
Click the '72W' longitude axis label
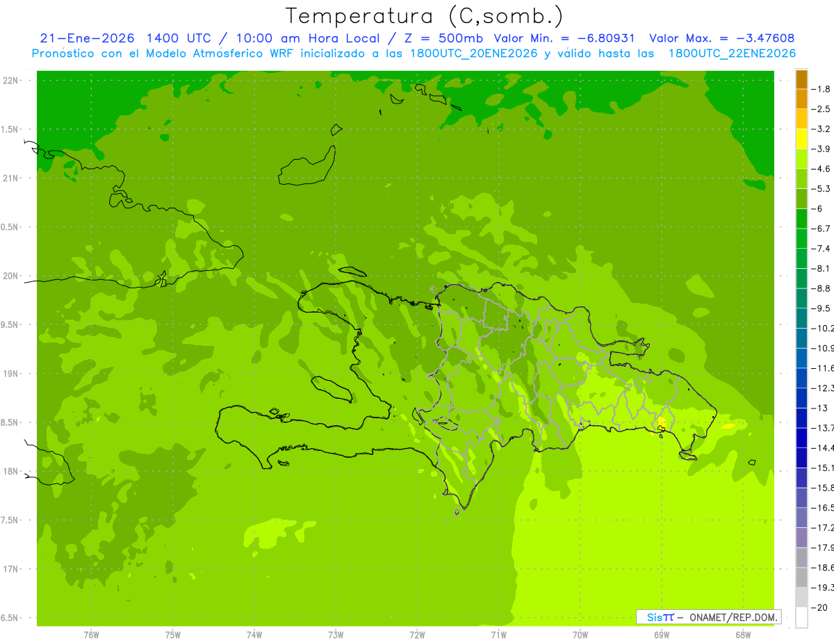point(417,635)
